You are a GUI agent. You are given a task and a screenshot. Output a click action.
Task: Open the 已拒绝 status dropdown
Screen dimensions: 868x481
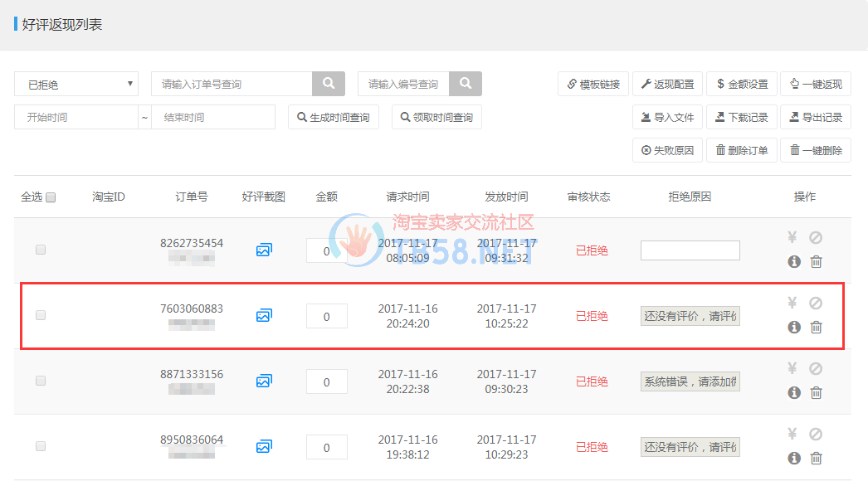76,84
